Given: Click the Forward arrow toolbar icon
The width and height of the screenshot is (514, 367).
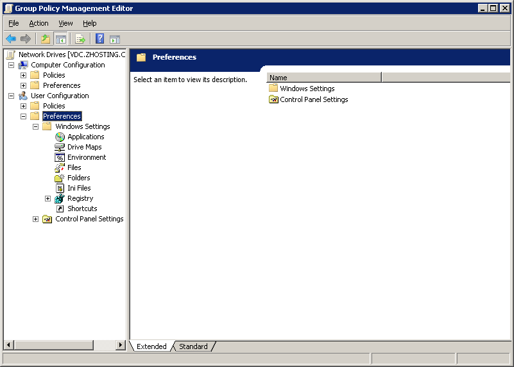Looking at the screenshot, I should point(25,38).
